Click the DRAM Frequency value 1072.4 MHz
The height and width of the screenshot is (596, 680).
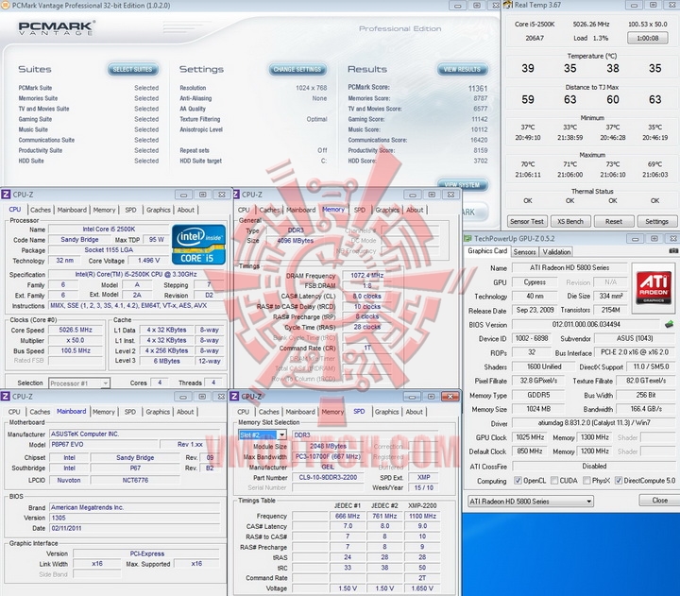coord(367,276)
